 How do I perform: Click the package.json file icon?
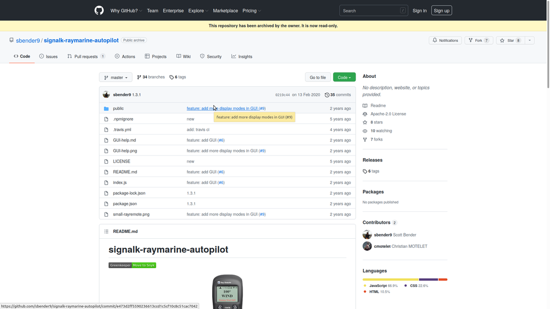[x=106, y=204]
